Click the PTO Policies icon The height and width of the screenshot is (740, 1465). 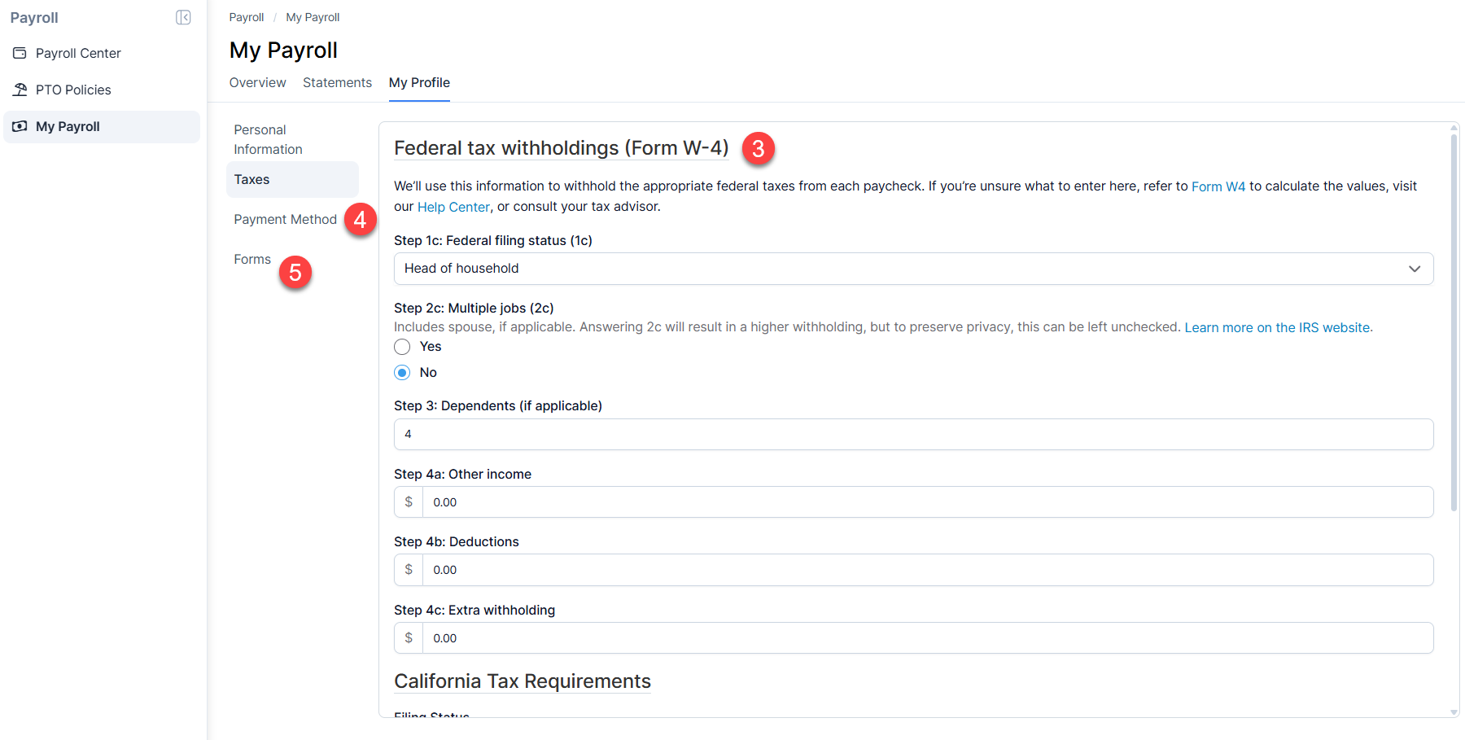click(x=20, y=90)
